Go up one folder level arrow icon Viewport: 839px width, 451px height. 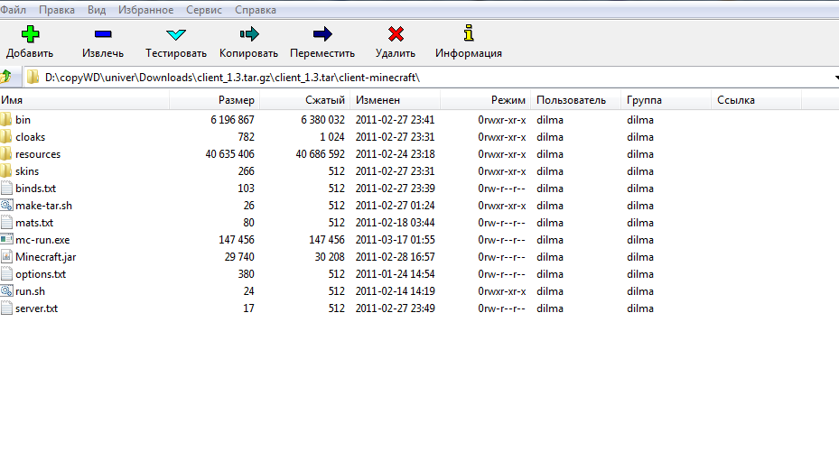tap(6, 77)
